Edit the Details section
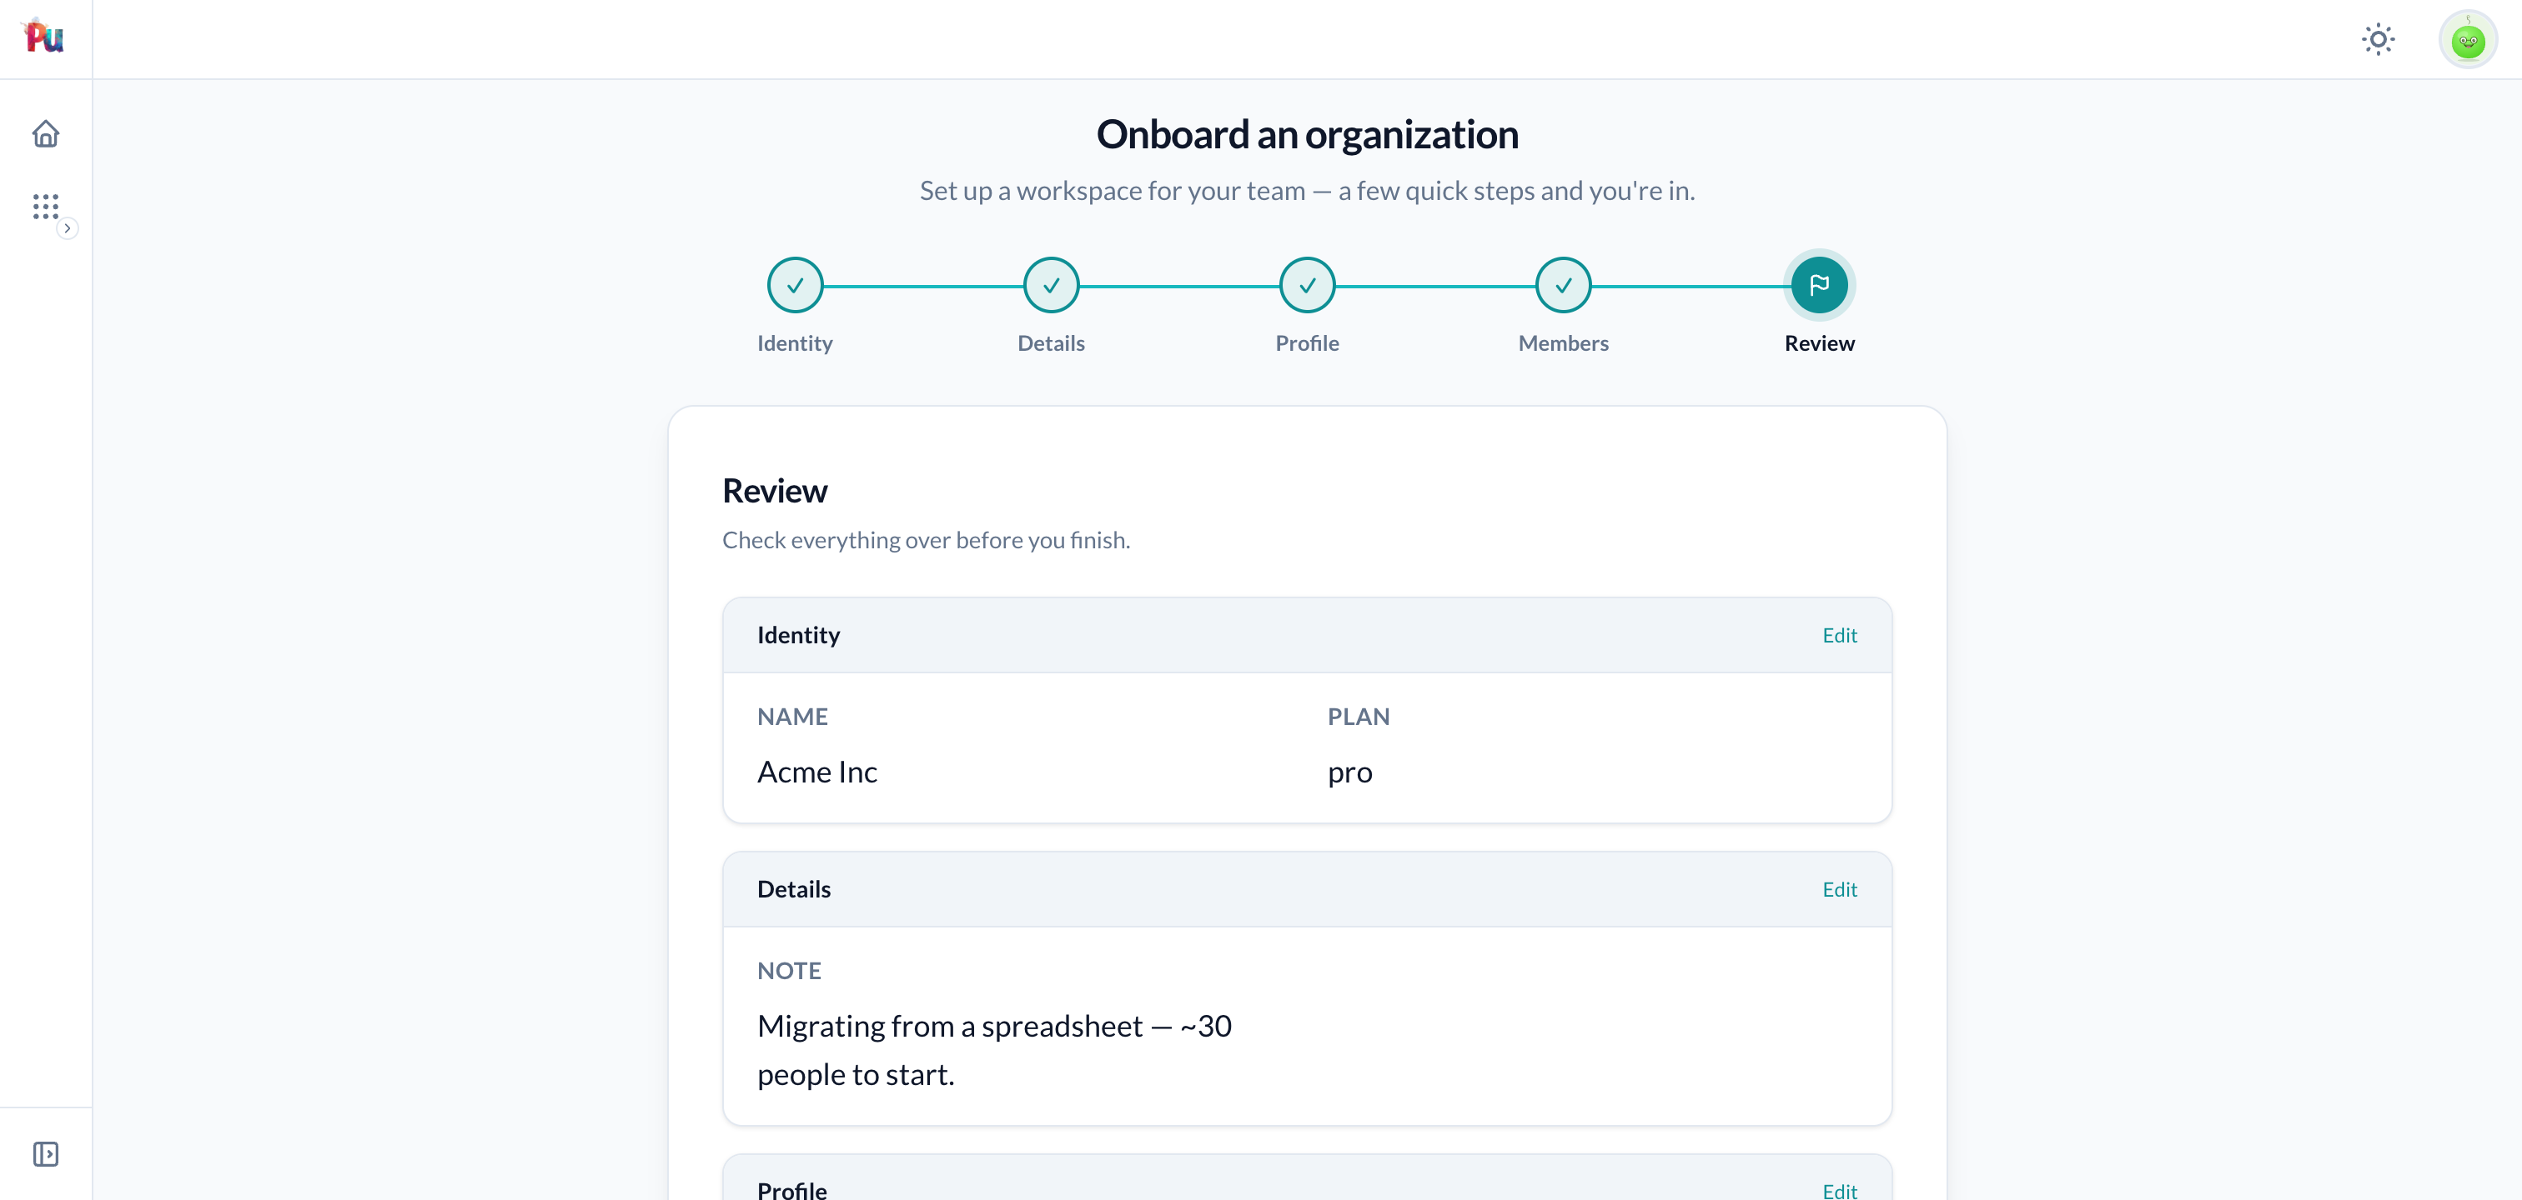This screenshot has height=1200, width=2522. 1840,889
